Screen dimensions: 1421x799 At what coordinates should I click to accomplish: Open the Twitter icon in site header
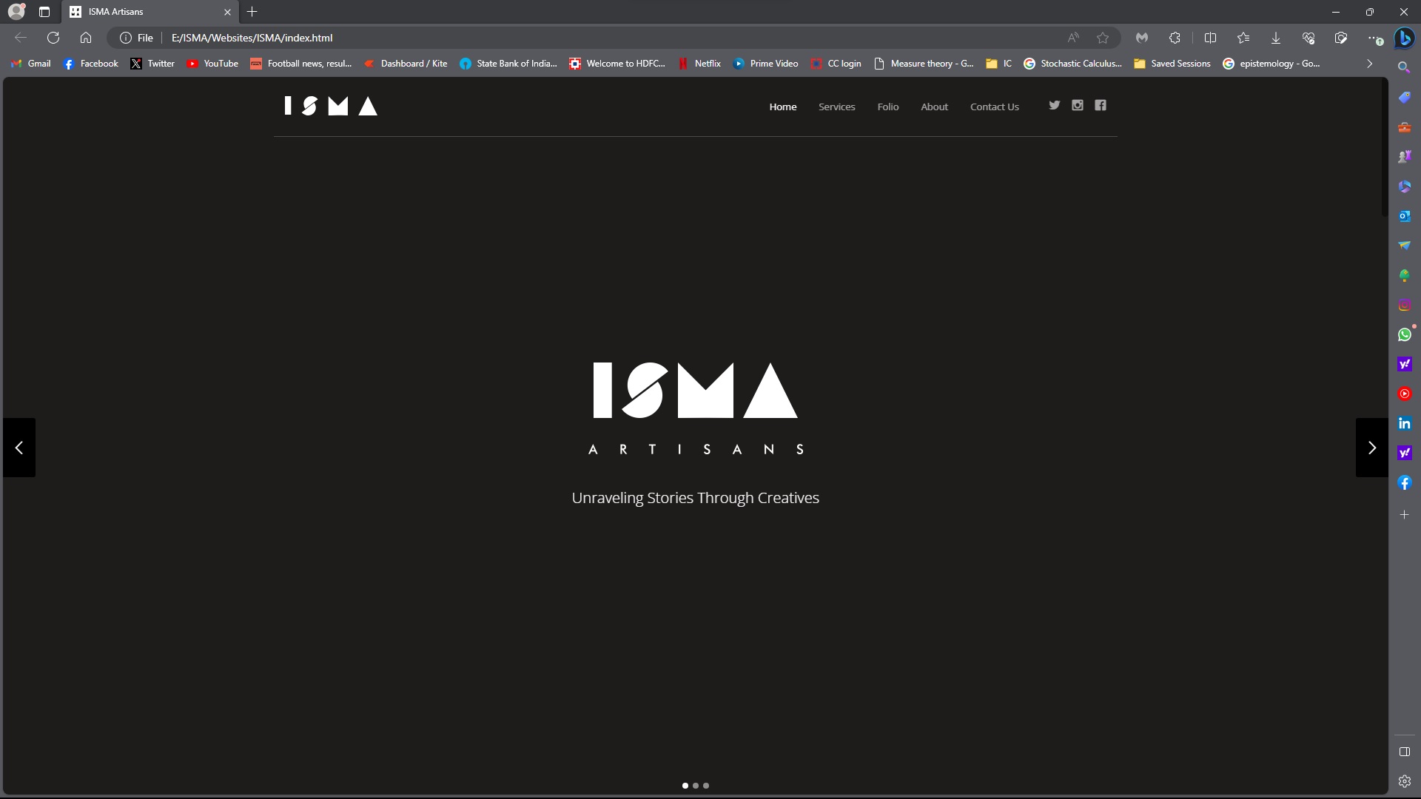point(1054,105)
